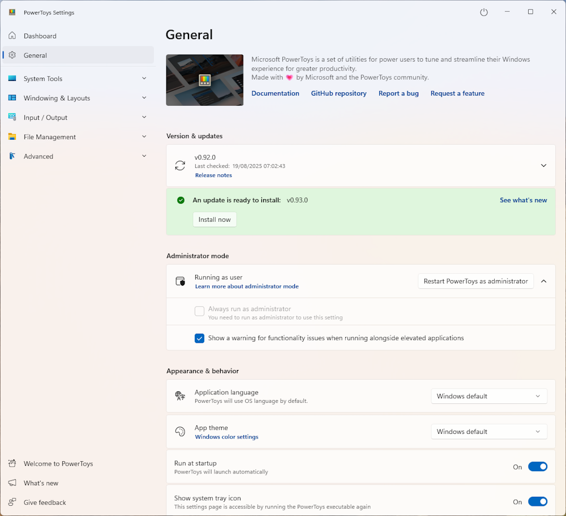The height and width of the screenshot is (516, 566).
Task: Select General in the sidebar
Action: 78,55
